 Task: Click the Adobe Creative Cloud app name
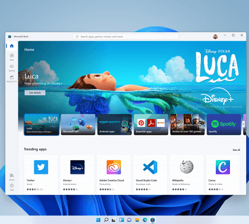click(111, 180)
